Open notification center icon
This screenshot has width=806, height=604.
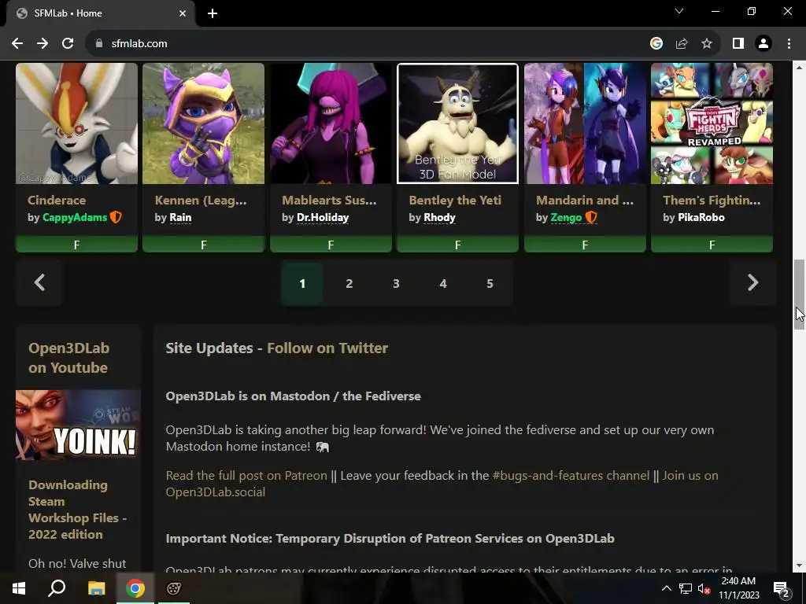pos(781,588)
